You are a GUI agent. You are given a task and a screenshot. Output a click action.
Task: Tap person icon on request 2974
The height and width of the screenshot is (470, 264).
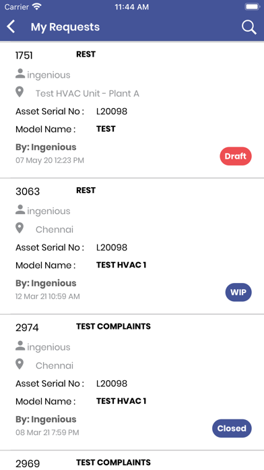20,346
